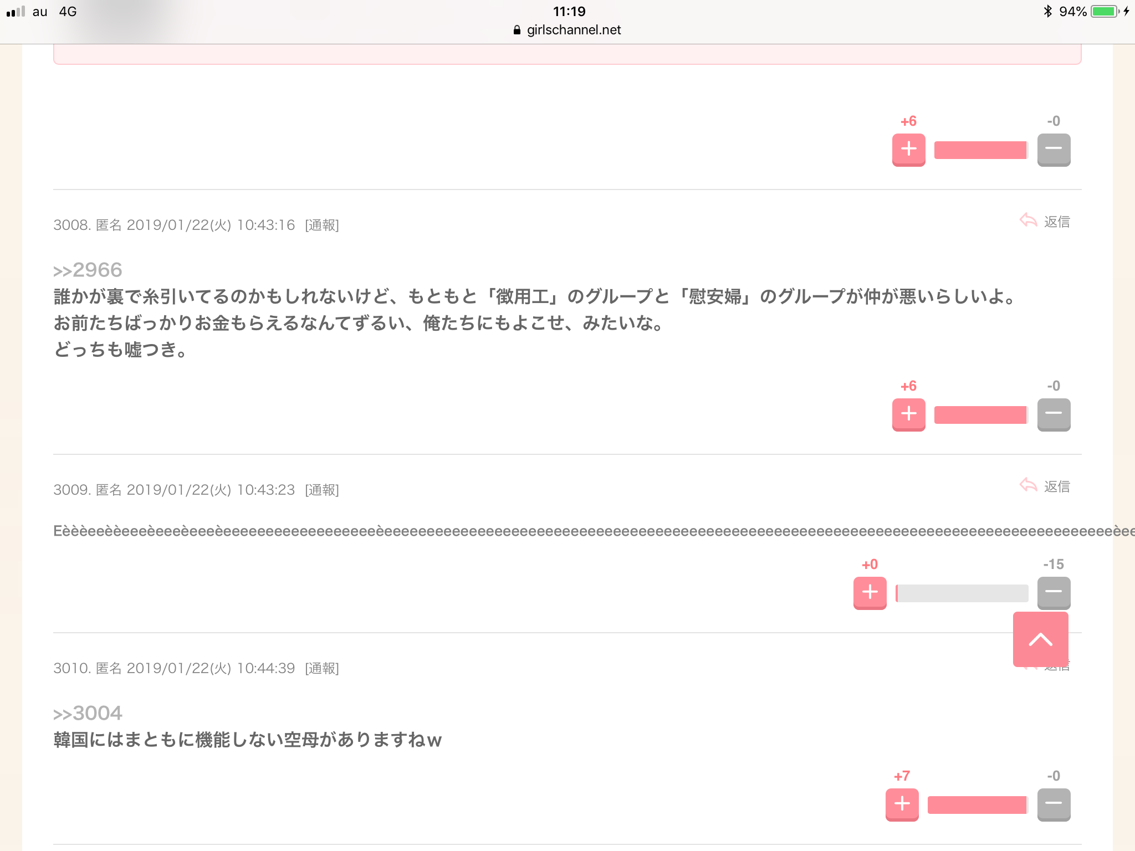The height and width of the screenshot is (851, 1135).
Task: Open quoted comment link >>2966
Action: coord(88,270)
